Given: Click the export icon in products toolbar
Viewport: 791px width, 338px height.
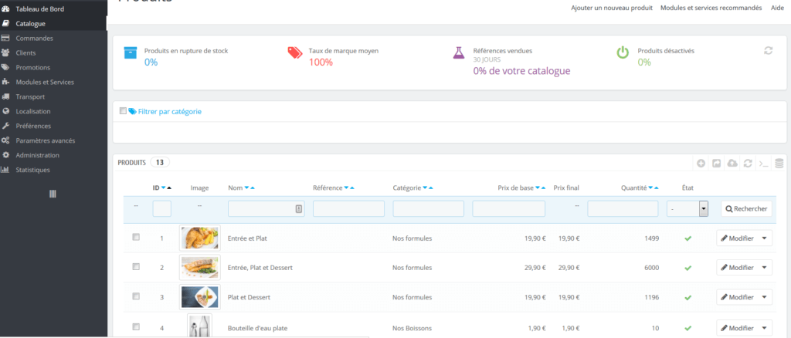Looking at the screenshot, I should 716,163.
